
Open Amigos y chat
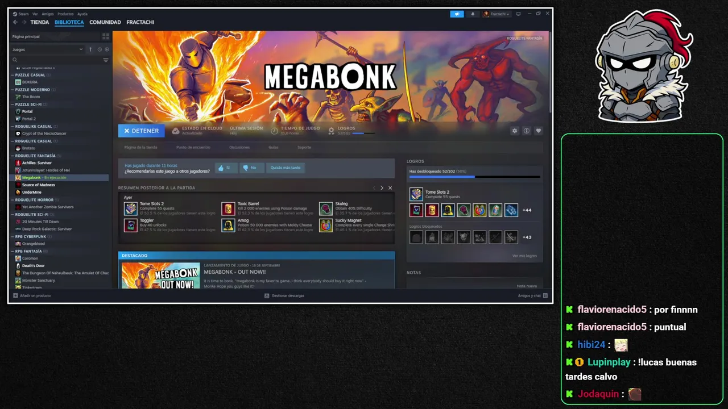pos(533,296)
